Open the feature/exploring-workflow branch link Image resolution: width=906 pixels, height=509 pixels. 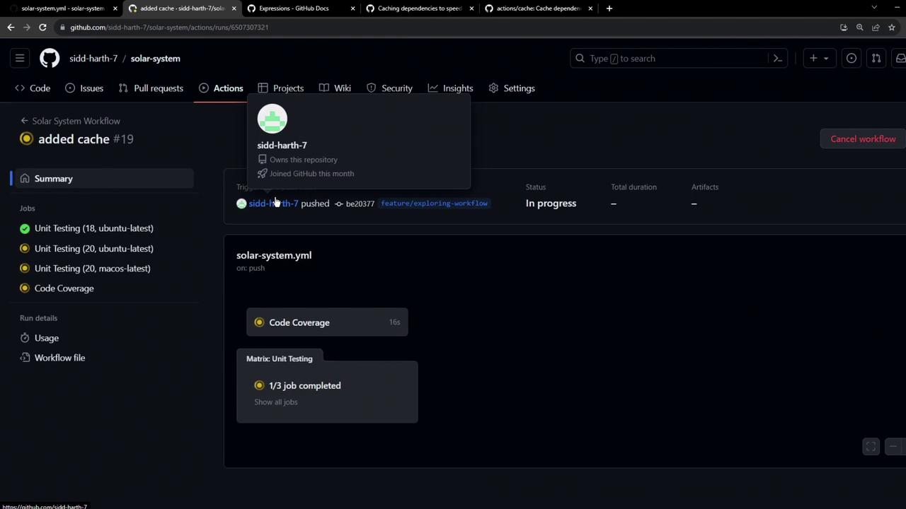click(434, 204)
